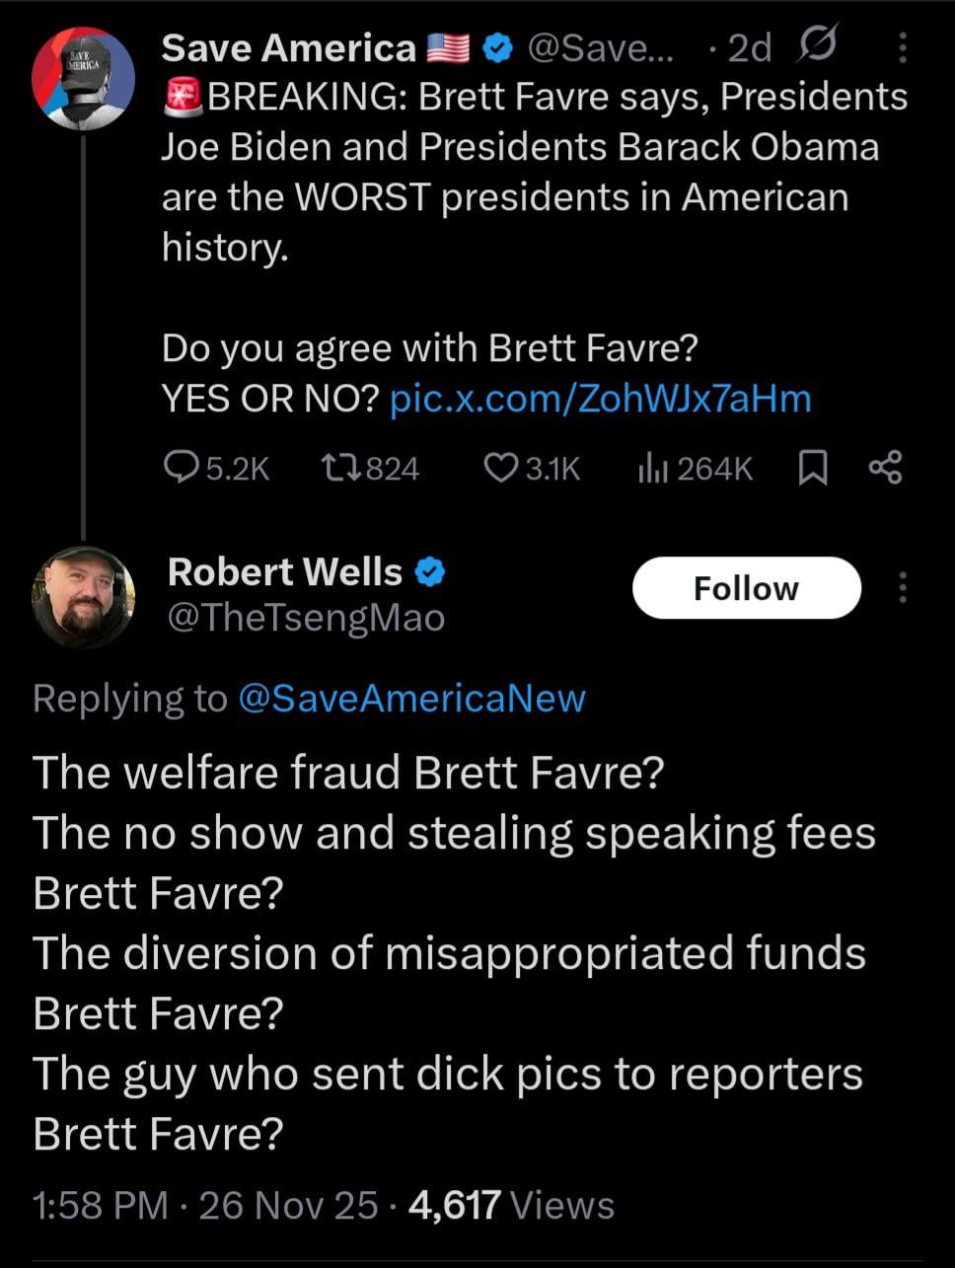Follow Robert Wells
955x1268 pixels.
coord(746,588)
